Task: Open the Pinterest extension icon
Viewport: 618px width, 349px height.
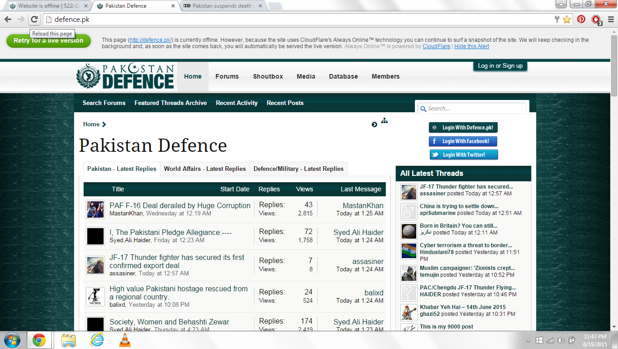Action: click(x=581, y=19)
